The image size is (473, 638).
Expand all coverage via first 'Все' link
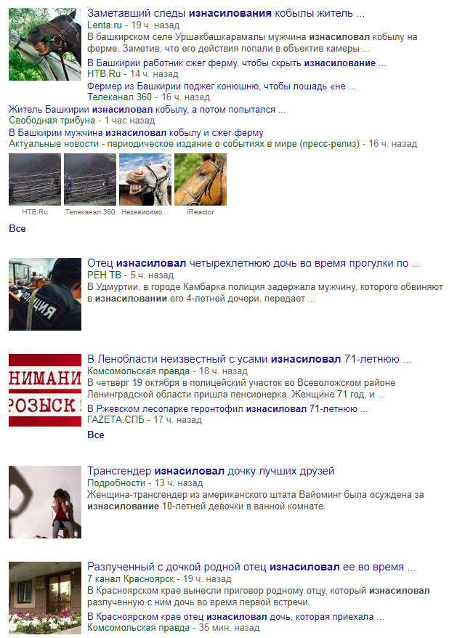point(17,229)
